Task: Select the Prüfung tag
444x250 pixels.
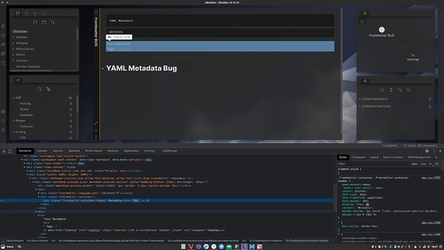Action: click(25, 104)
